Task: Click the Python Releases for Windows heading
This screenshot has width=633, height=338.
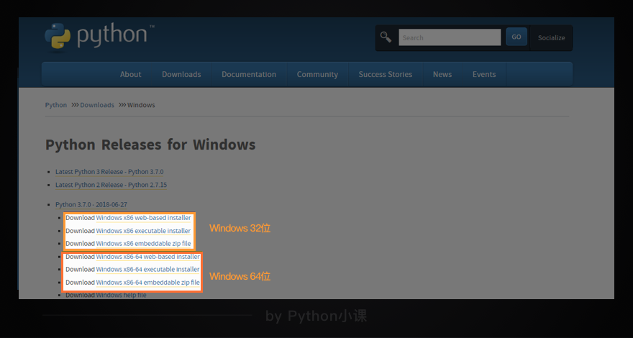Action: (x=150, y=145)
